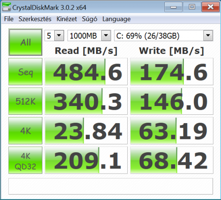This screenshot has width=221, height=200.
Task: Expand the drive selection dropdown for C:
Action: (x=208, y=35)
